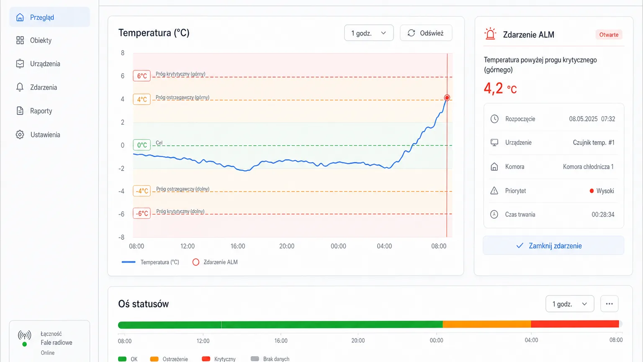The width and height of the screenshot is (643, 362).
Task: Click the Obiekty grid icon
Action: (x=20, y=40)
